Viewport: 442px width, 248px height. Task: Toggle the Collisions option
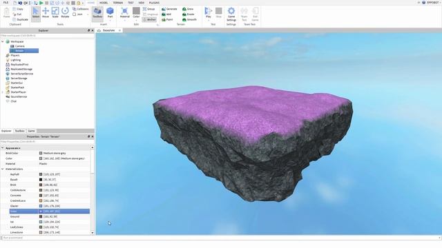coord(81,9)
